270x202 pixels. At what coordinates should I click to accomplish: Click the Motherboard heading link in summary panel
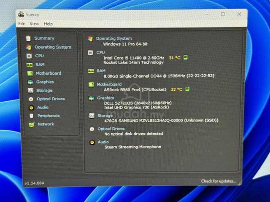[109, 84]
